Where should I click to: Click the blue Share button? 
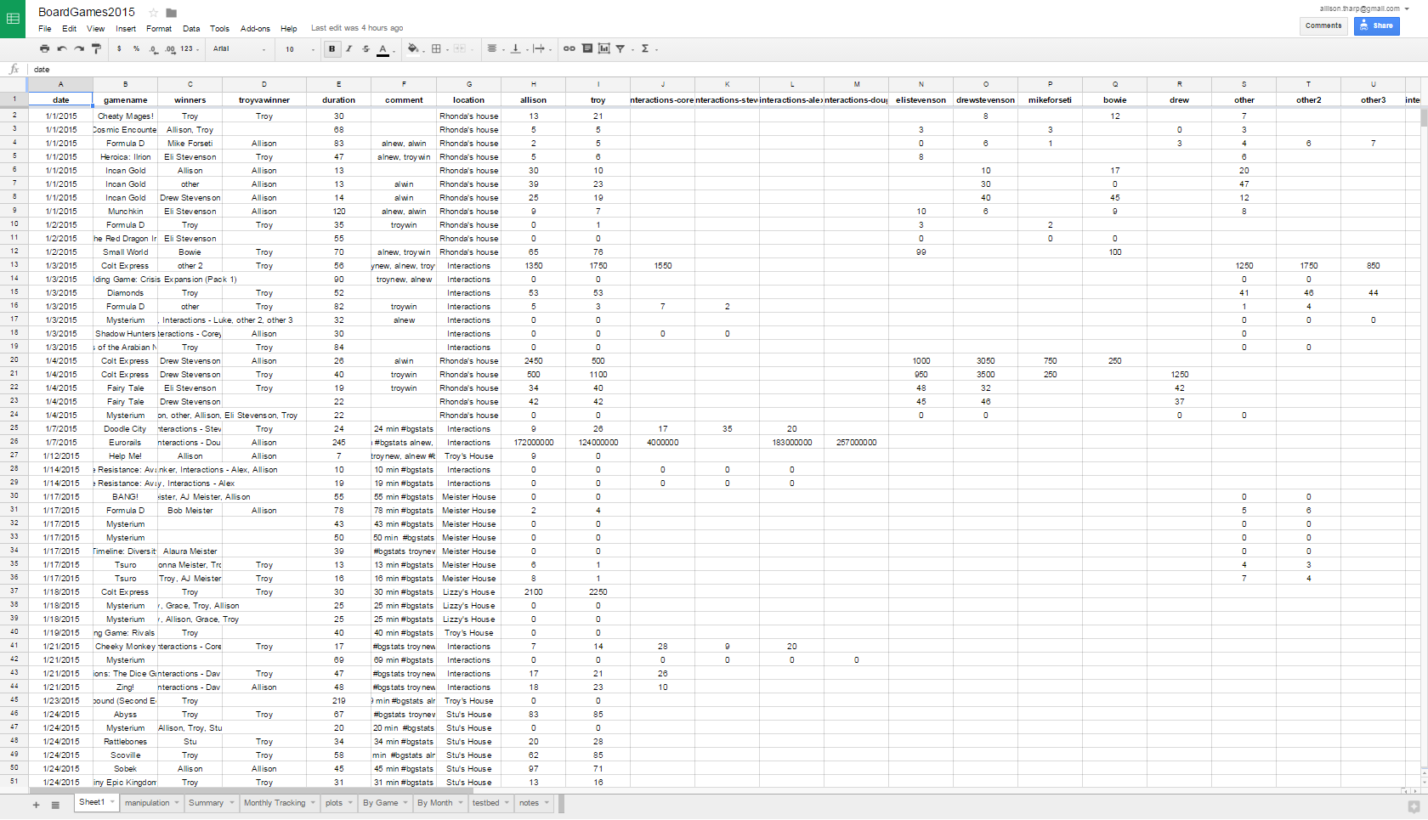pos(1376,25)
